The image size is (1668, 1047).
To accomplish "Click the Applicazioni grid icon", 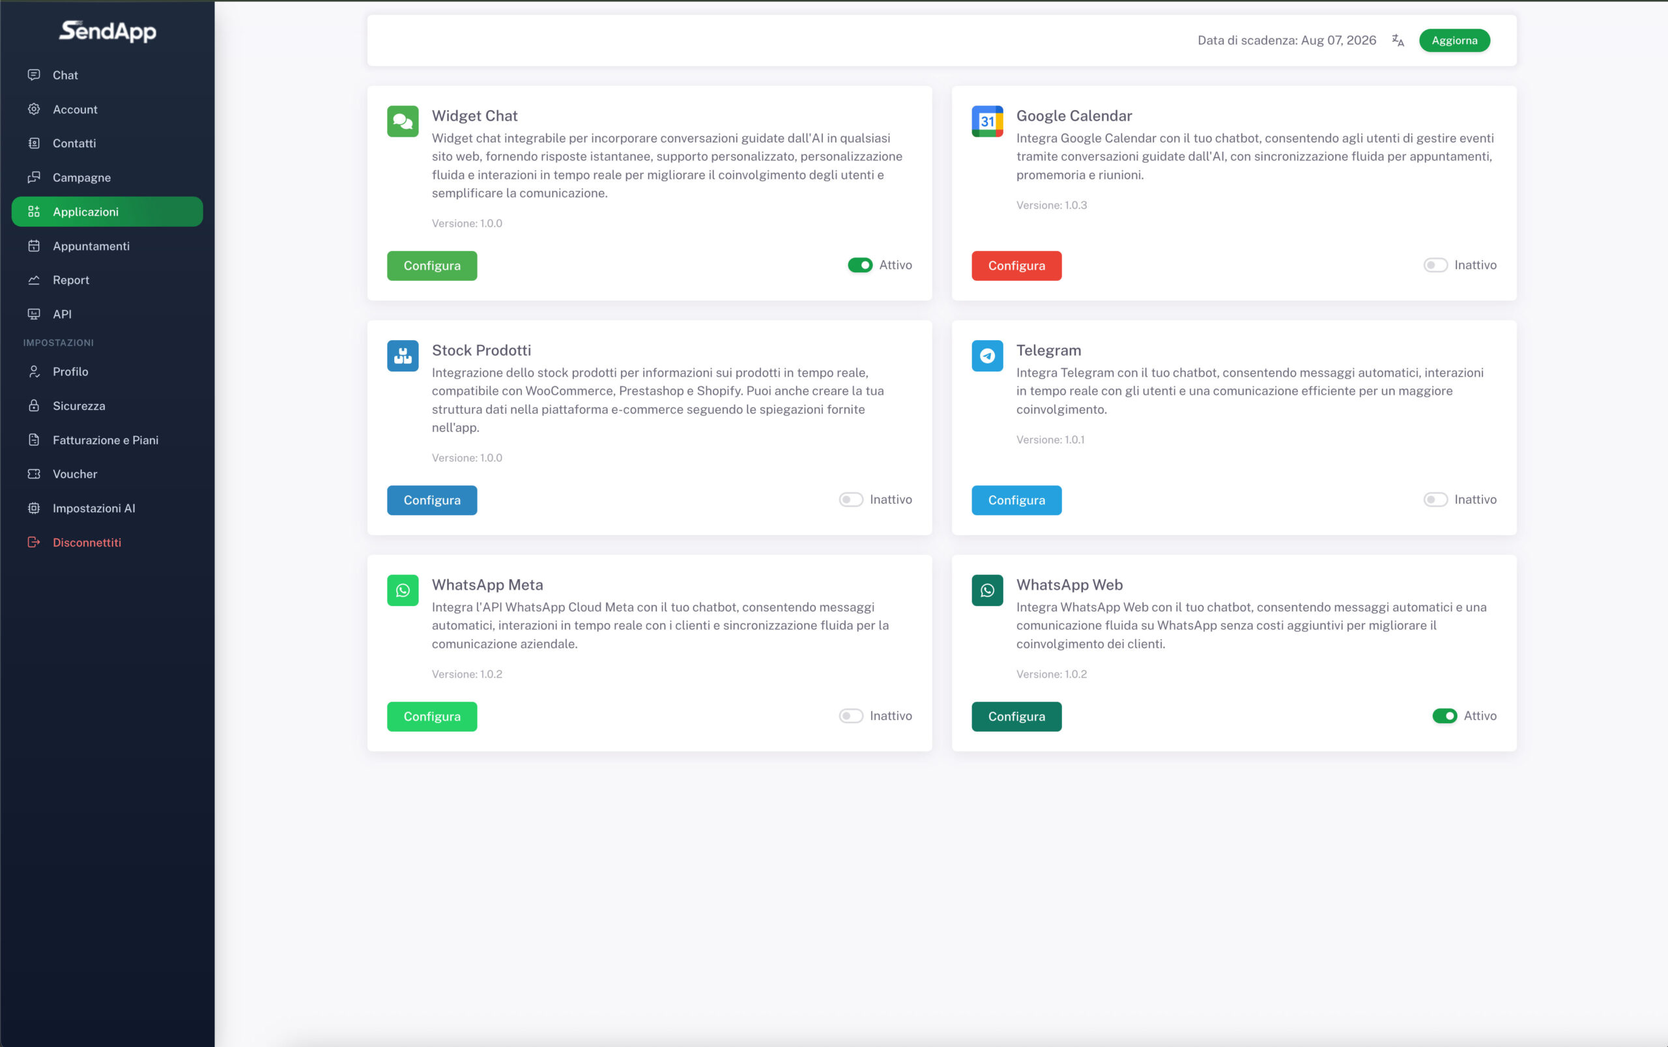I will [34, 211].
